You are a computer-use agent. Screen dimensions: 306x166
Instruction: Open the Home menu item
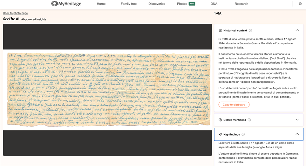click(101, 4)
